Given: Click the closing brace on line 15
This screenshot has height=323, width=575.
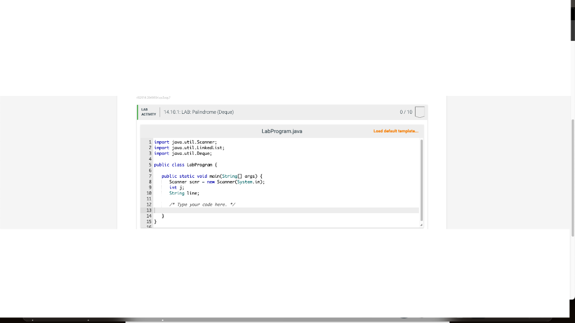Looking at the screenshot, I should (x=156, y=221).
